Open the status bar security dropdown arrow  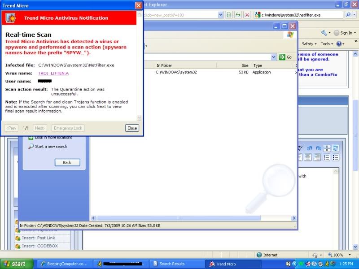coord(321,255)
